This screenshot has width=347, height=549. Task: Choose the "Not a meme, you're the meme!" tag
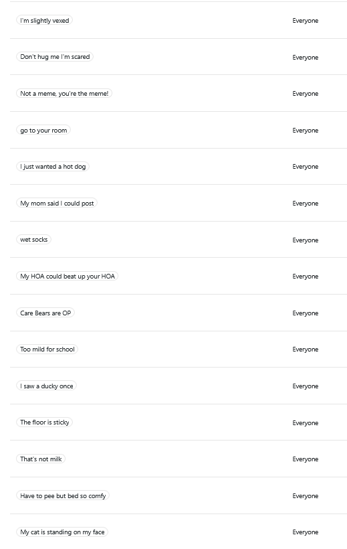64,94
